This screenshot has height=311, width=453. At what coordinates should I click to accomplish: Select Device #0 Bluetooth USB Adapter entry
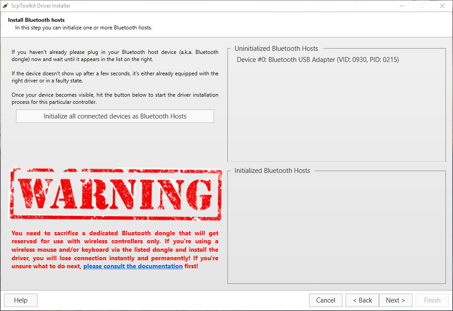point(318,60)
